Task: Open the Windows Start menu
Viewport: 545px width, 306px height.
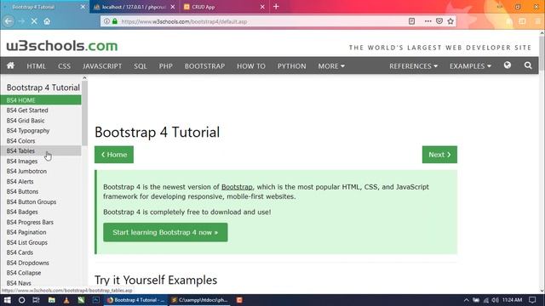Action: (7, 300)
